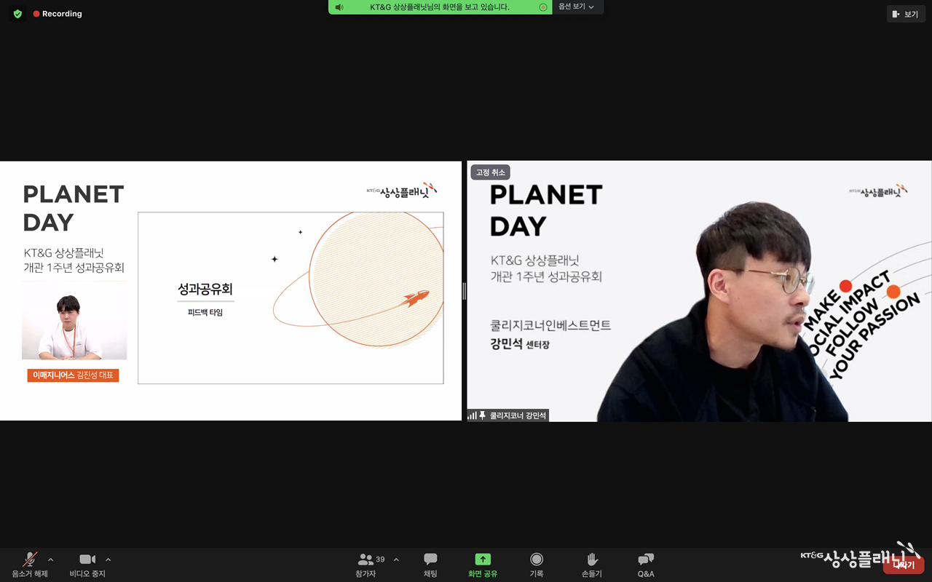Click the green encryption shield icon
This screenshot has width=932, height=582.
pyautogui.click(x=17, y=14)
